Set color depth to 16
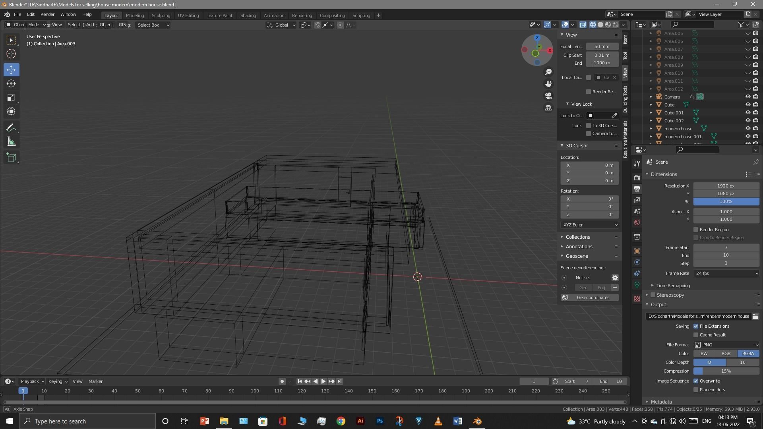 742,362
